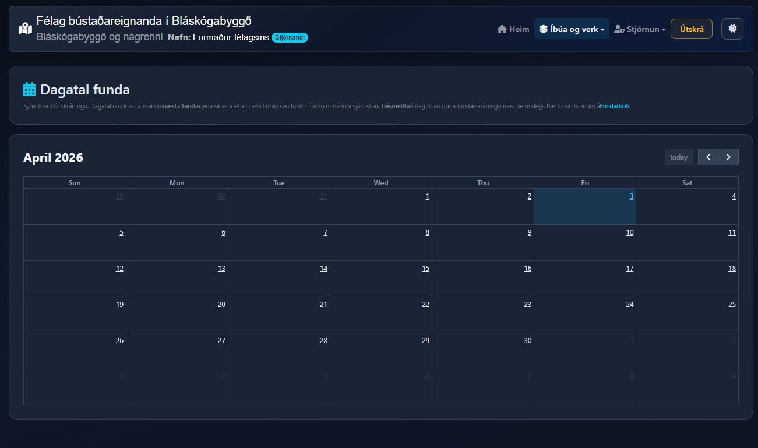Click the April 2026 month title
Image resolution: width=758 pixels, height=448 pixels.
coord(53,158)
